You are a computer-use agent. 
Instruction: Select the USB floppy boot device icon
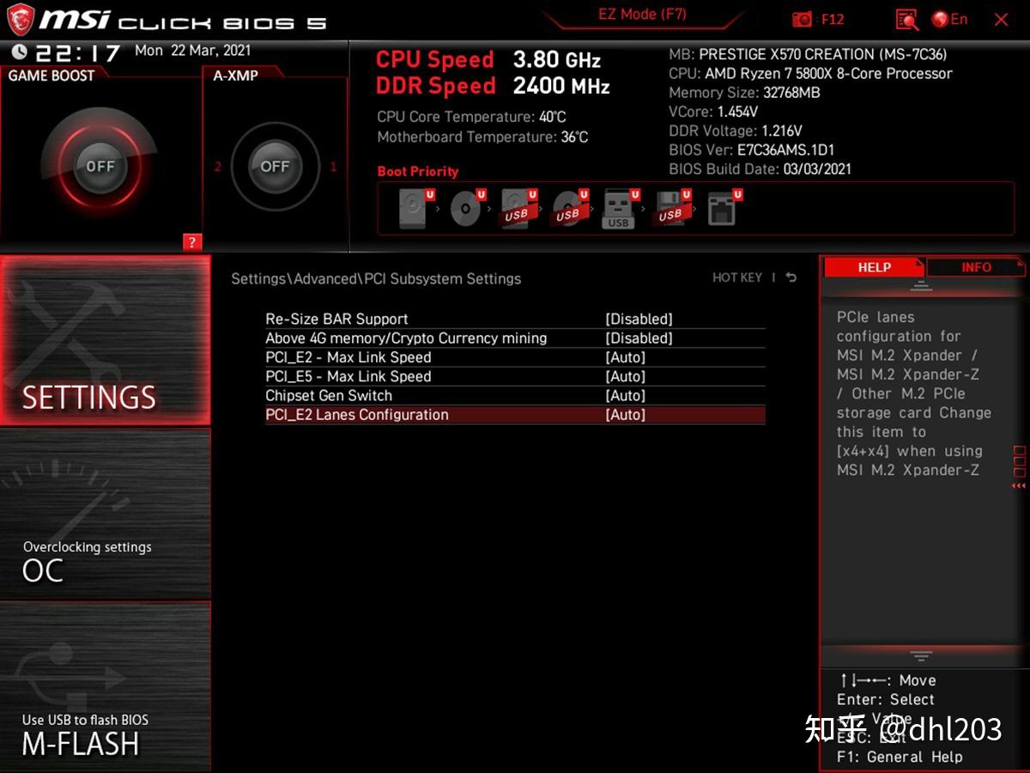(671, 208)
